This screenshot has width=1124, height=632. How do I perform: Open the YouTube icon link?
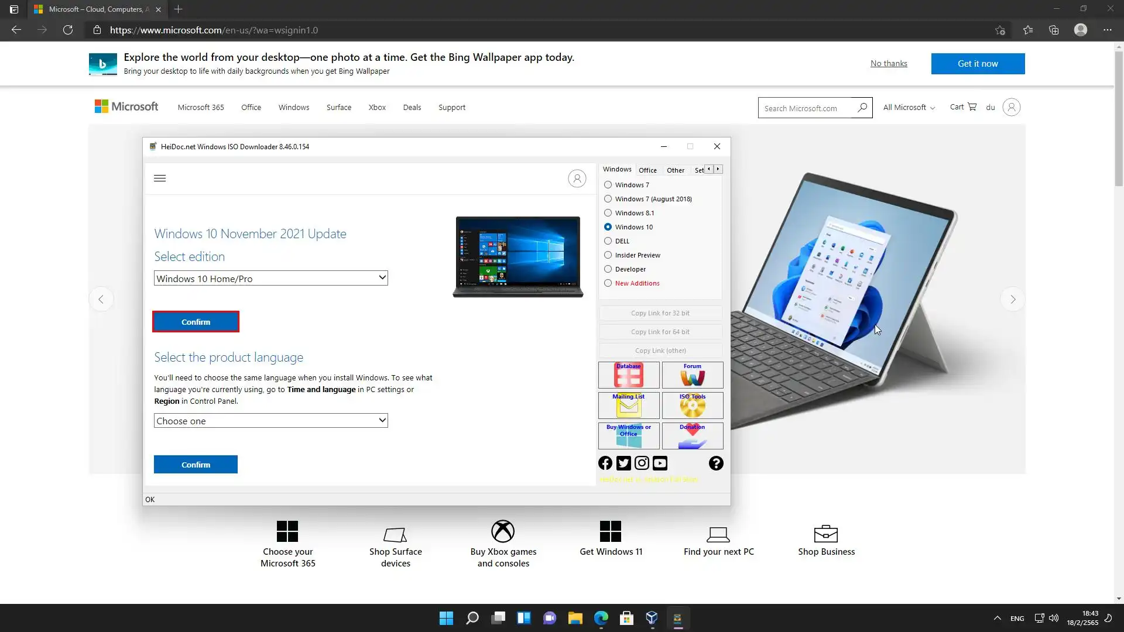pos(660,463)
